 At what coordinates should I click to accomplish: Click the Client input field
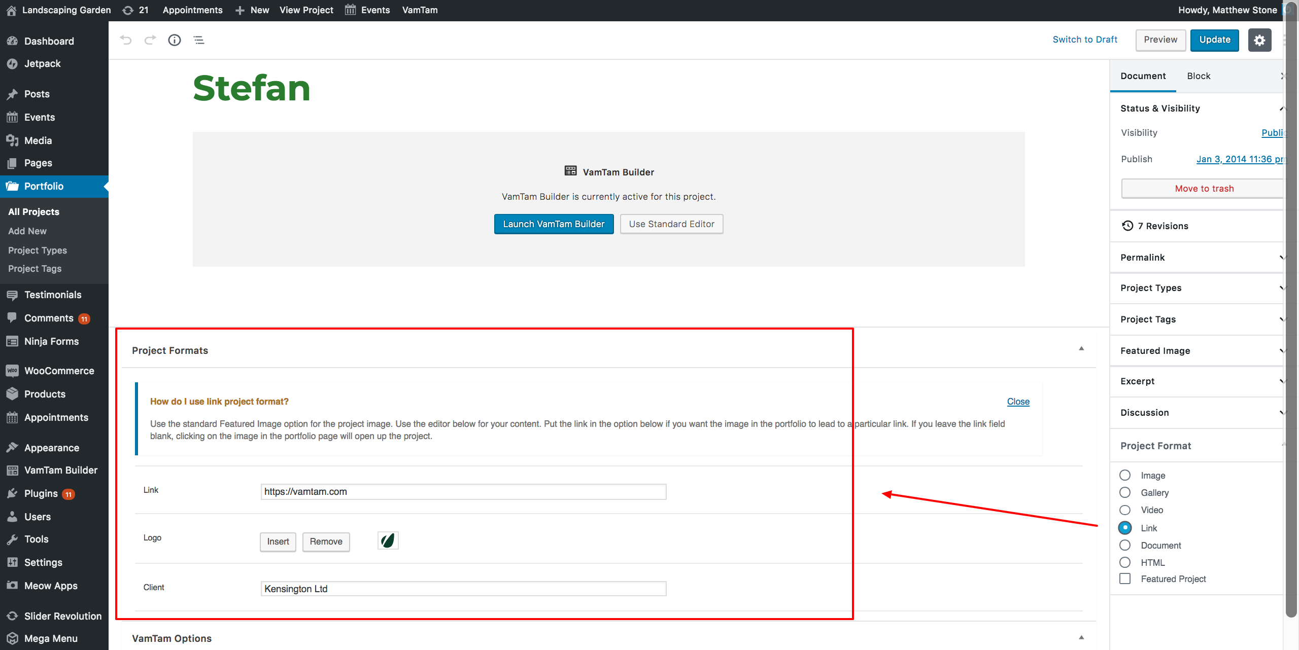tap(463, 589)
